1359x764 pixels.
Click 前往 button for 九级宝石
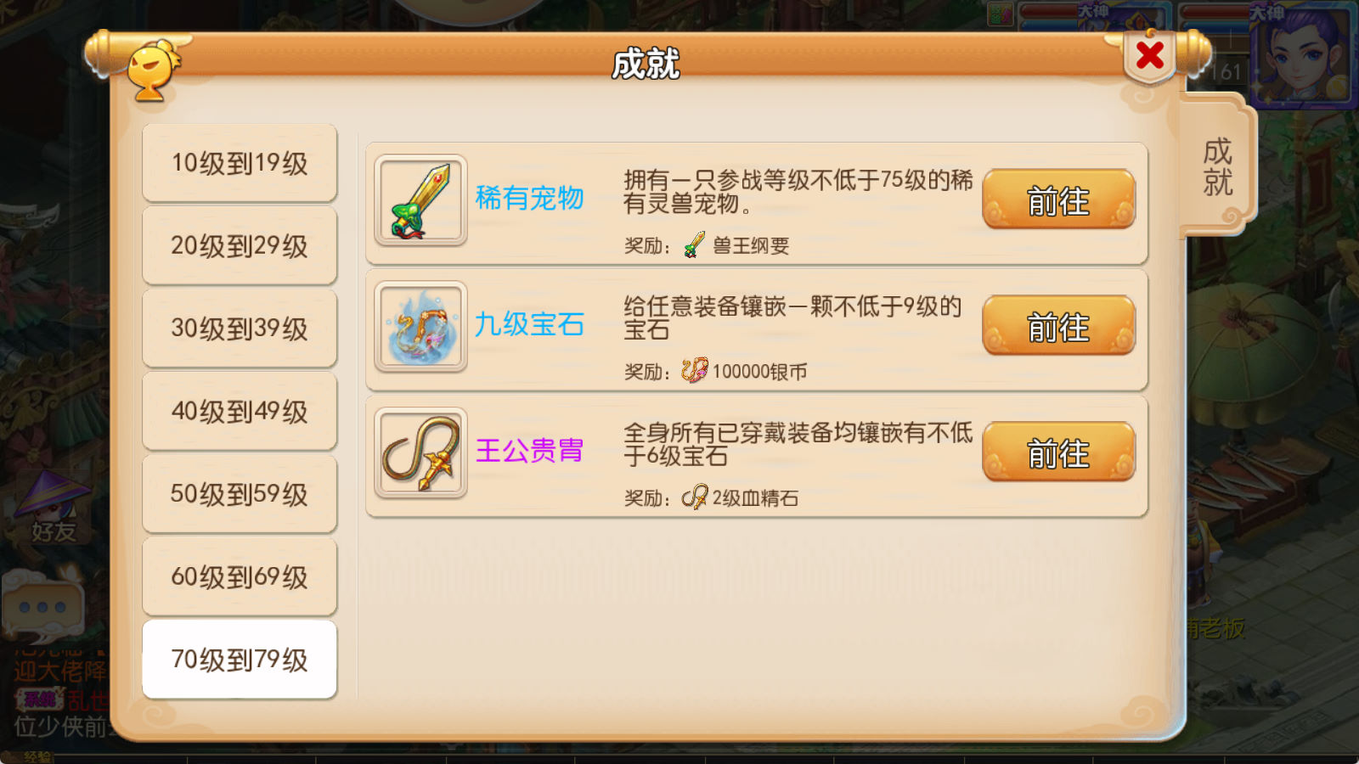tap(1059, 326)
